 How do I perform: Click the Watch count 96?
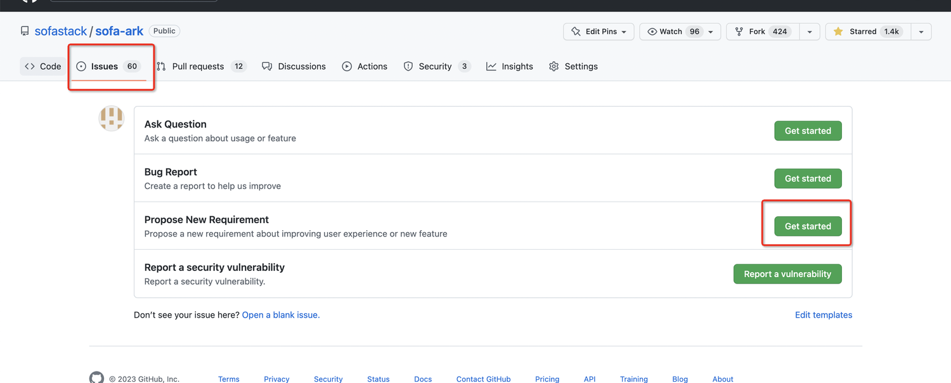click(694, 31)
